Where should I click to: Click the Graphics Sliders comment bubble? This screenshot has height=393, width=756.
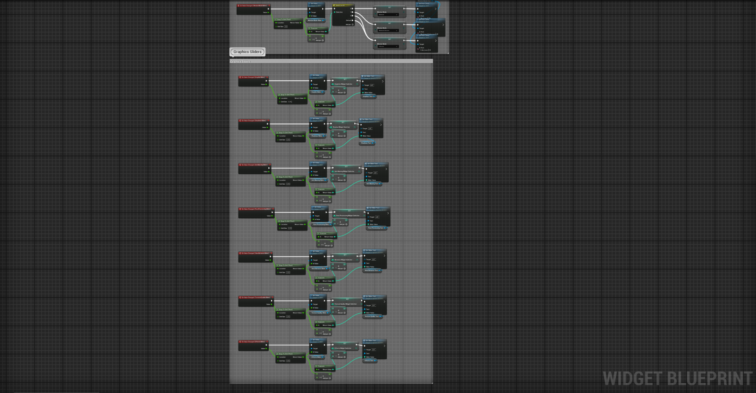[247, 52]
